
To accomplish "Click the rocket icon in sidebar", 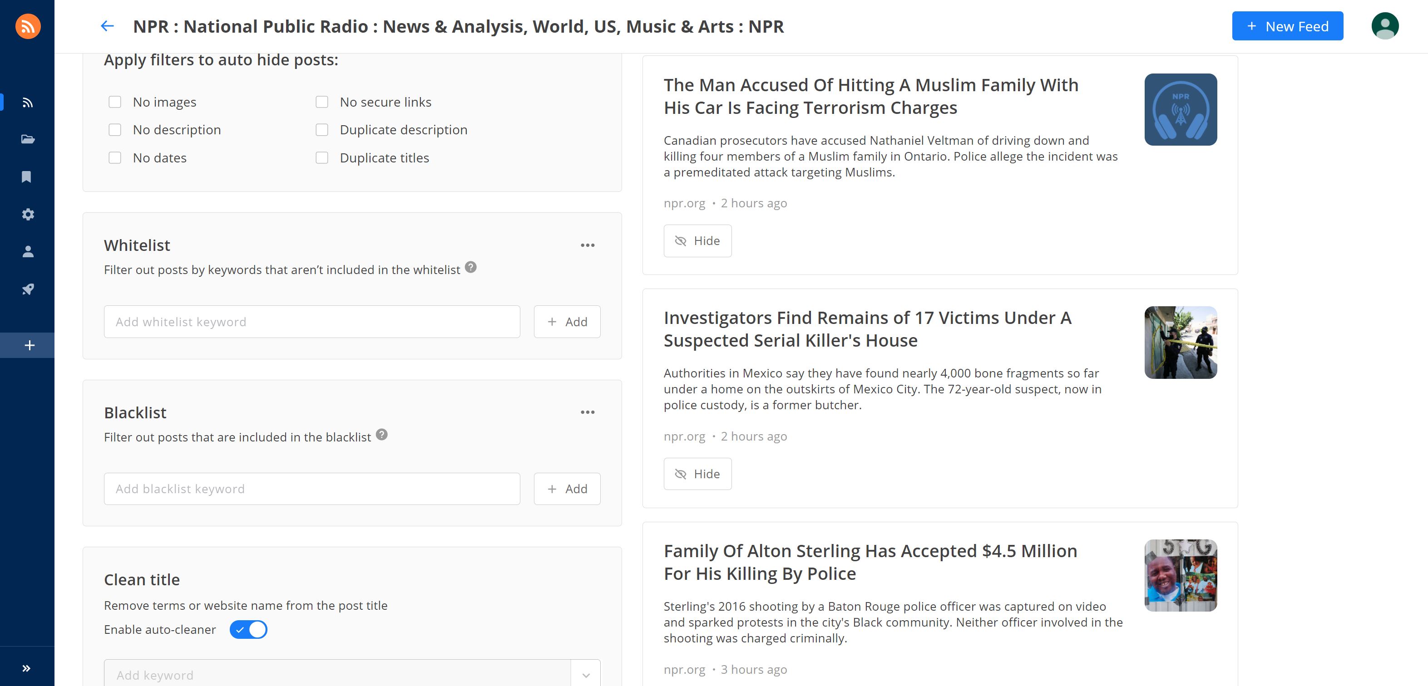I will click(28, 289).
